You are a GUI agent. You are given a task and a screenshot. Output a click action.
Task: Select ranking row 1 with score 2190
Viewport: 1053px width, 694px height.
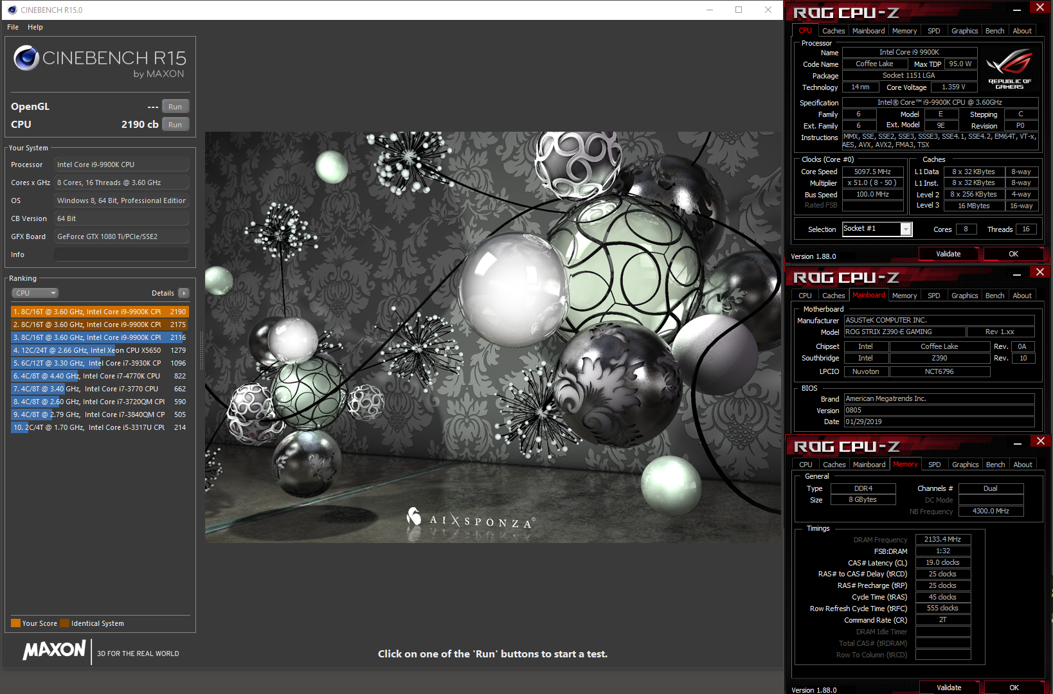[100, 312]
